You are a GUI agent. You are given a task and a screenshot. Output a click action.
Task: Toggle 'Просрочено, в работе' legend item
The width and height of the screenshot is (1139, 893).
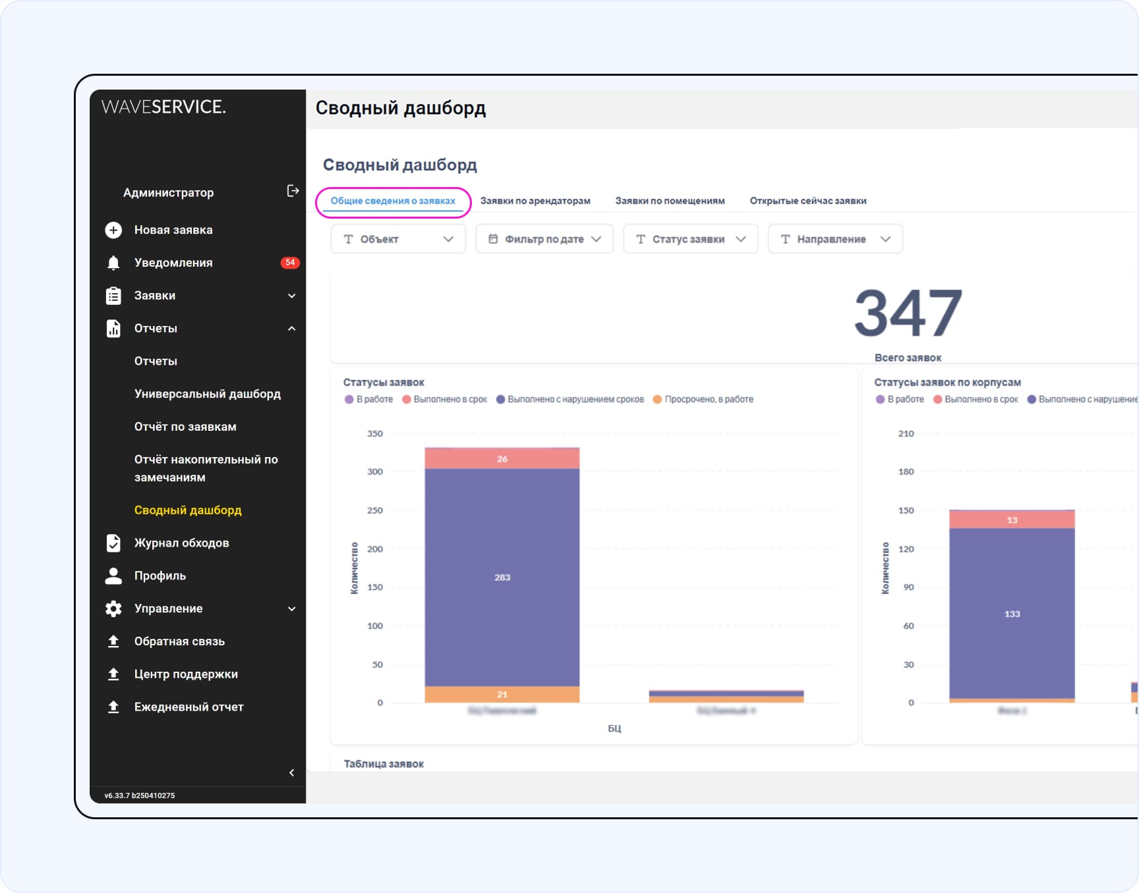point(703,399)
